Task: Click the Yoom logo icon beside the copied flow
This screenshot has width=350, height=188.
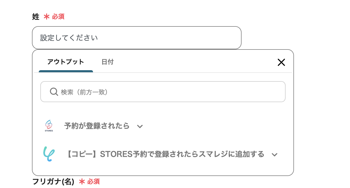Action: [49, 154]
